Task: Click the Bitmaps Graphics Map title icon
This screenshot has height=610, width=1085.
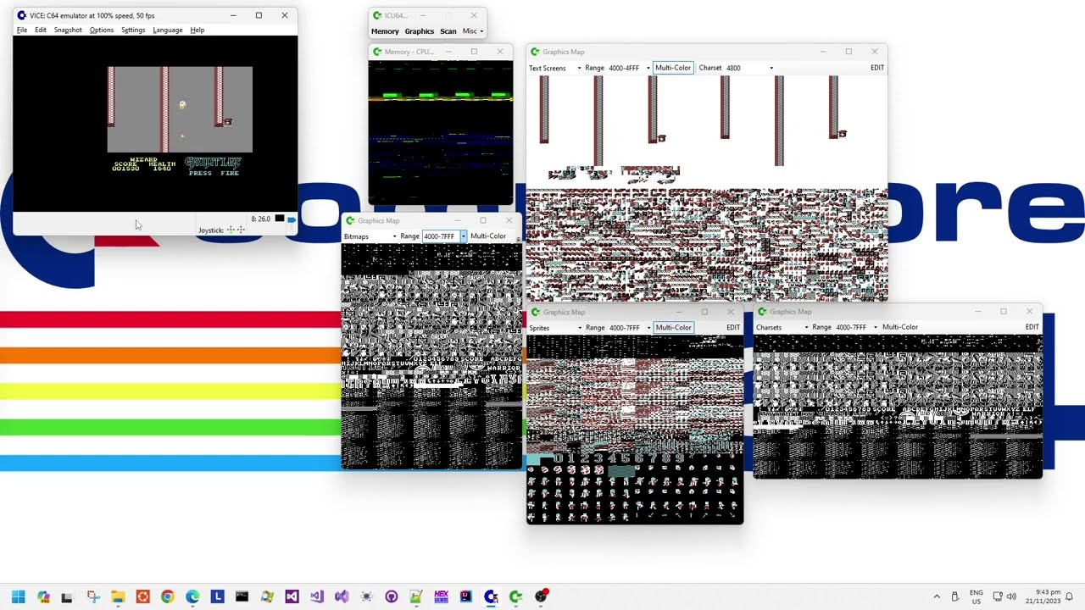Action: coord(350,221)
